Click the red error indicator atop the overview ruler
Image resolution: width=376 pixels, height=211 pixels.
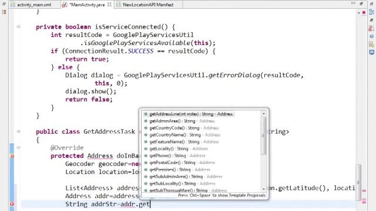coord(364,12)
